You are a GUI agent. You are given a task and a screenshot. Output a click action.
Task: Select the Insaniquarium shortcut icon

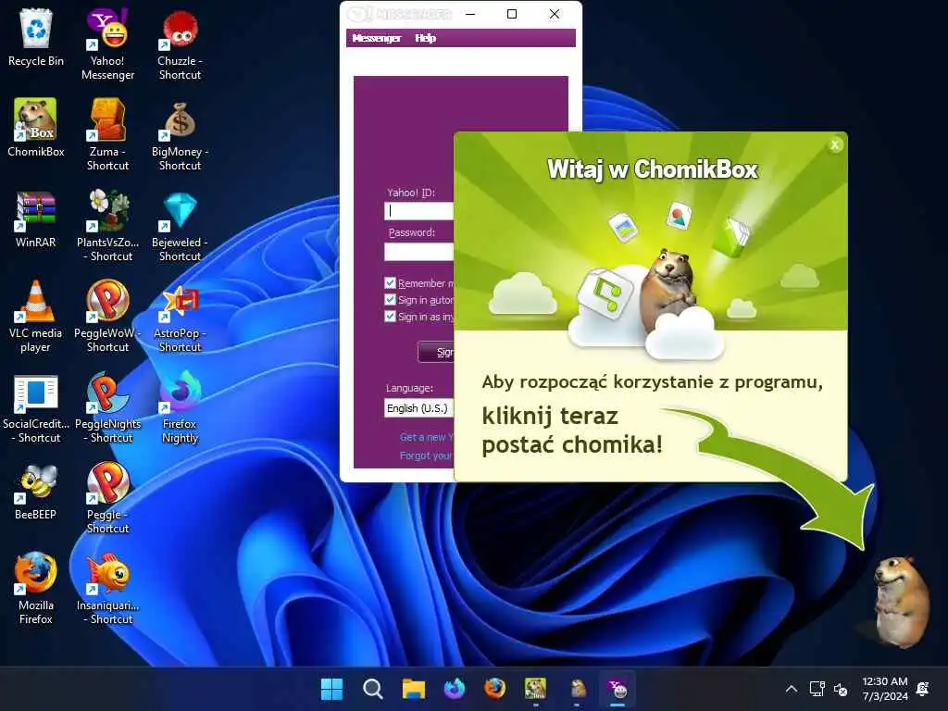coord(107,588)
